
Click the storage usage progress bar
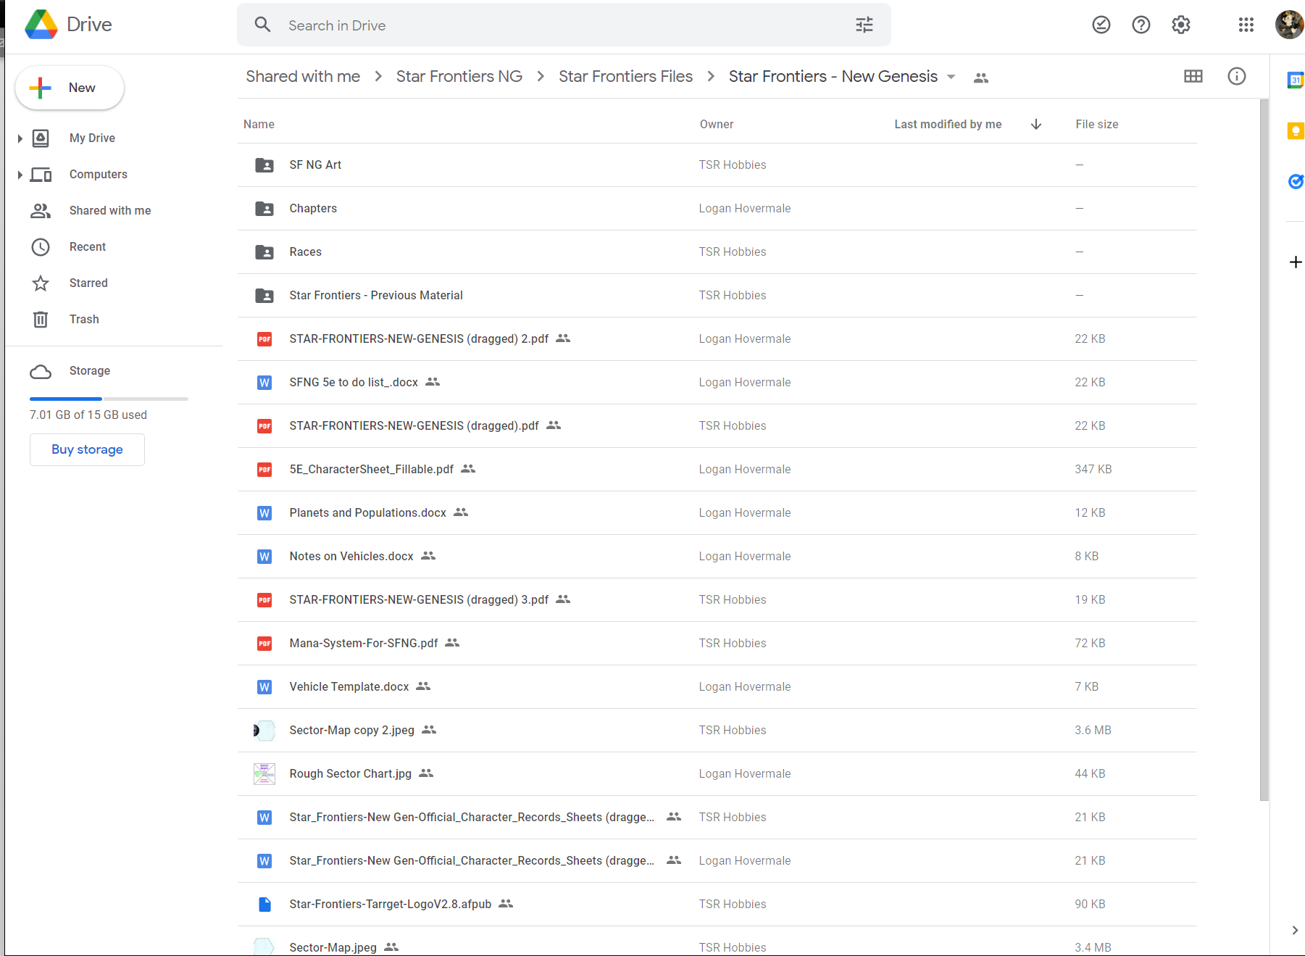[109, 399]
